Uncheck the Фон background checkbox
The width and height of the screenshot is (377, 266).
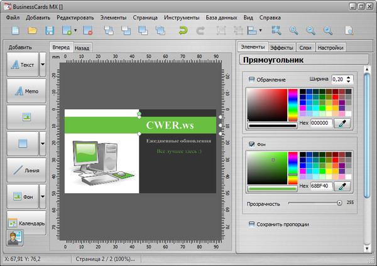click(252, 144)
